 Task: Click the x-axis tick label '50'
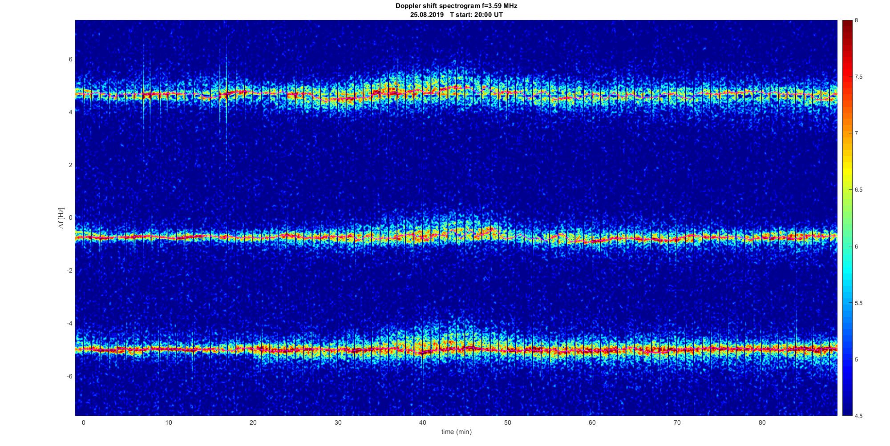(x=507, y=422)
